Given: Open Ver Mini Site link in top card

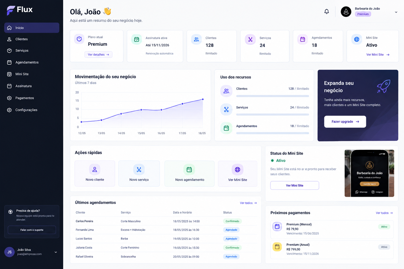Looking at the screenshot, I should 378,55.
